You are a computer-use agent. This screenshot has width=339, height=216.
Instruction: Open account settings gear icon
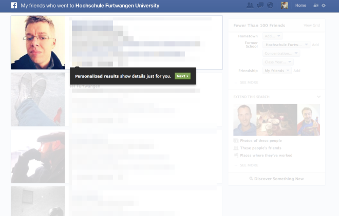(x=324, y=6)
